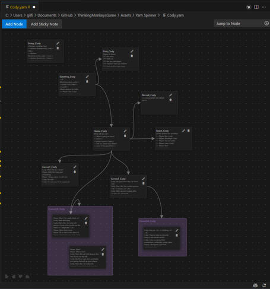Delete the Convo1_Cody node via trash icon
Image resolution: width=270 pixels, height=289 pixels.
[75, 172]
